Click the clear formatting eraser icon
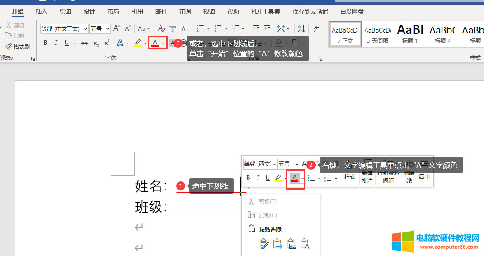 (161, 28)
